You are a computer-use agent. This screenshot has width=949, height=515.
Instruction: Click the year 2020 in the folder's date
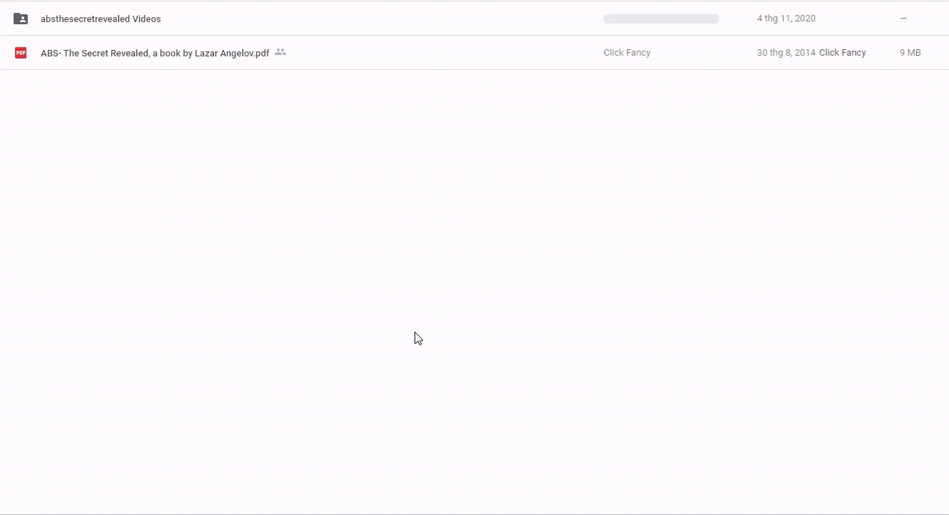coord(804,19)
